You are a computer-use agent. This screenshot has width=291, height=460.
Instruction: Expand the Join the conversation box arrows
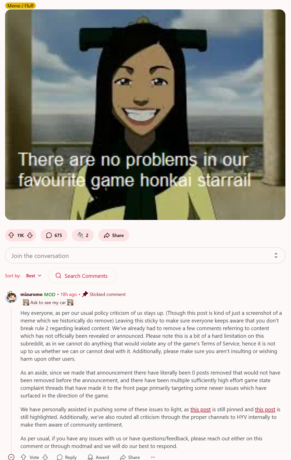point(276,255)
